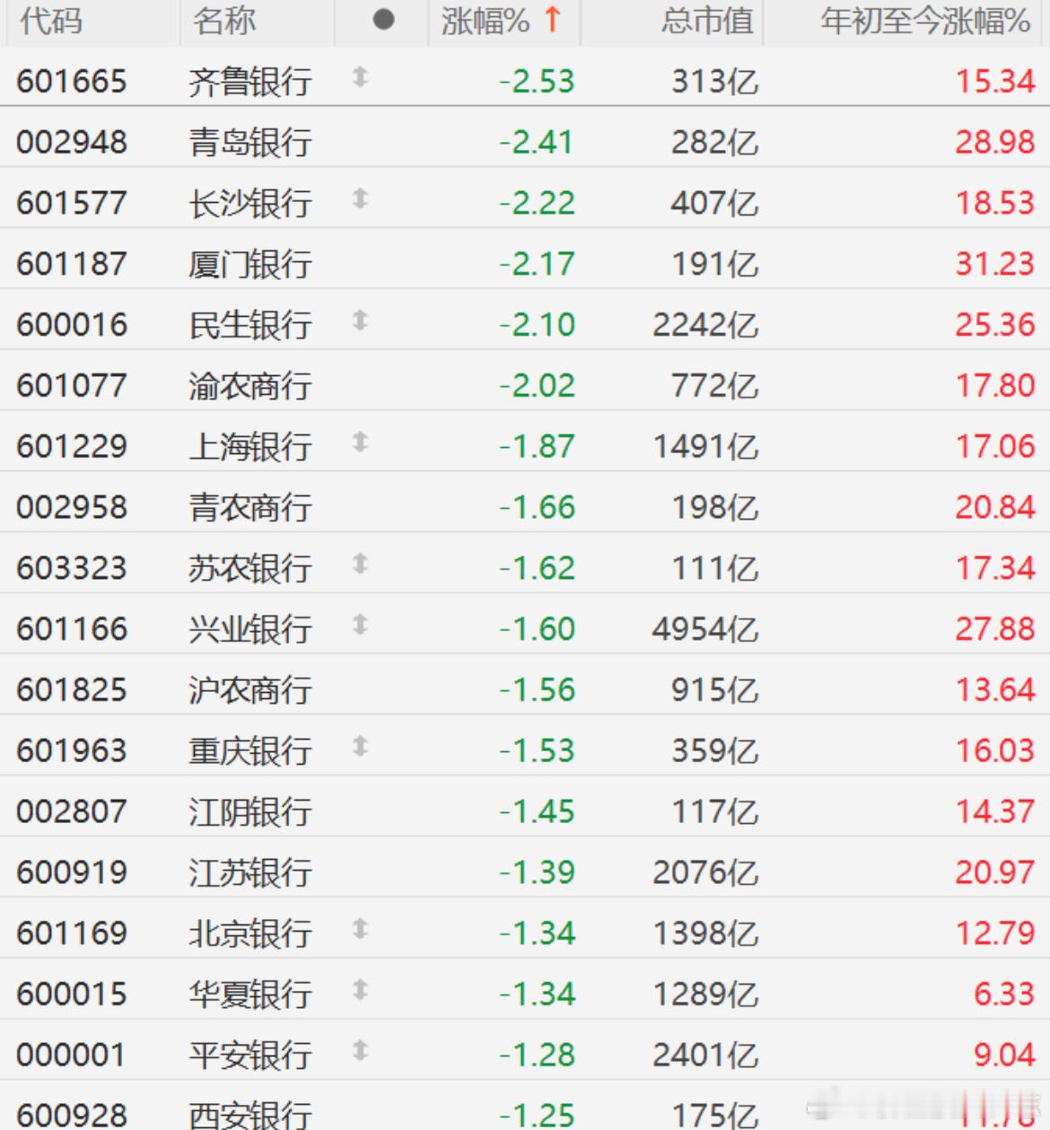Select the 兴业银行 stock name

coord(250,629)
